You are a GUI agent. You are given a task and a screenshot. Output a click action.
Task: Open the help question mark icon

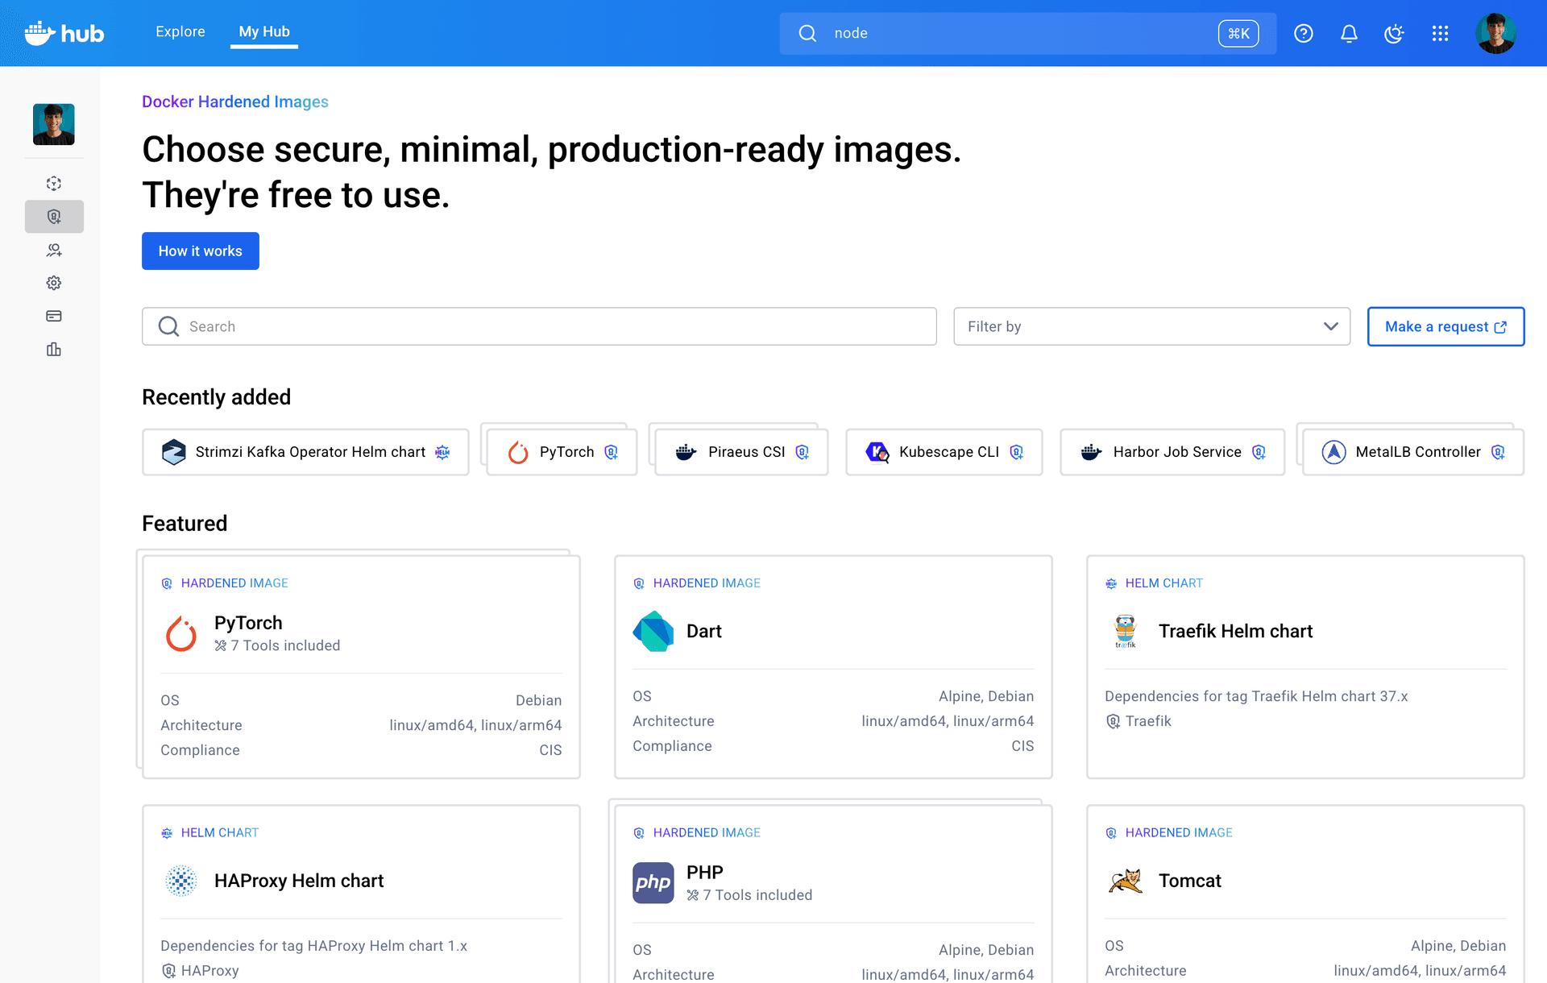[x=1304, y=33]
